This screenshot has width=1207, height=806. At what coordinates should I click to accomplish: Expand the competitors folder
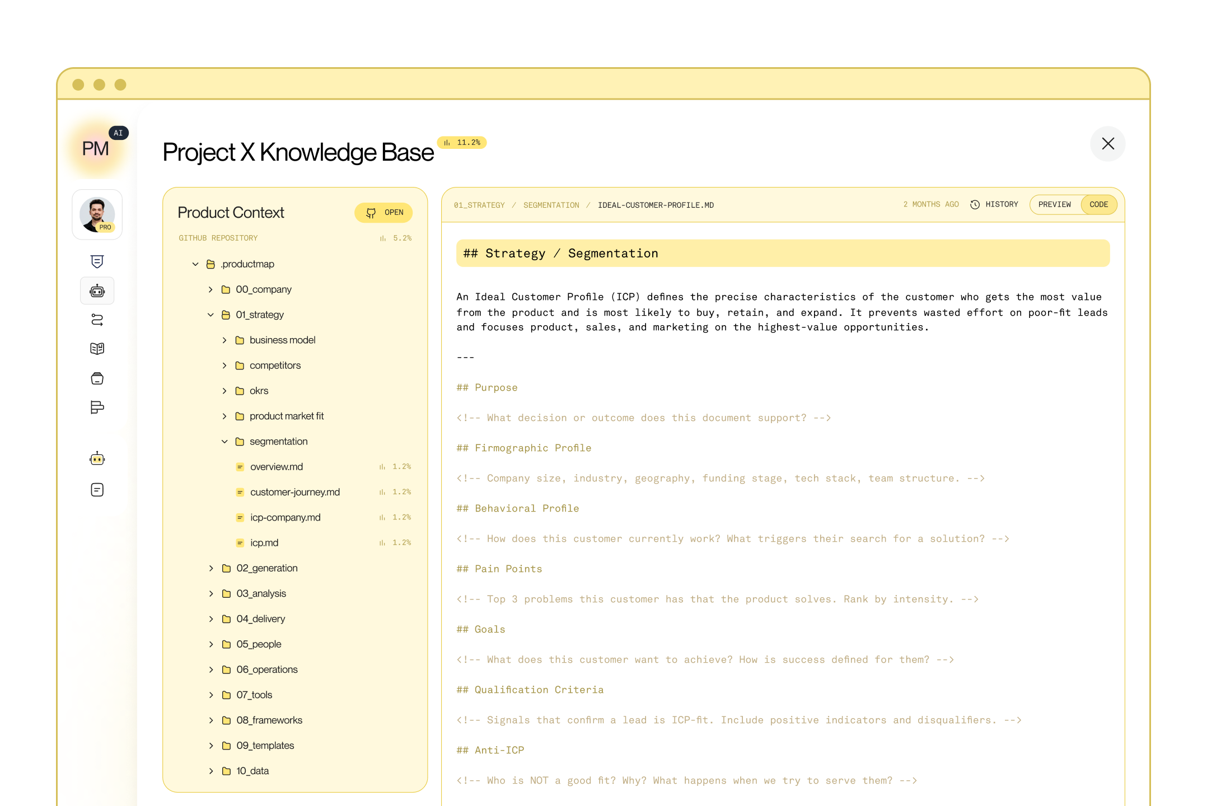pyautogui.click(x=224, y=365)
